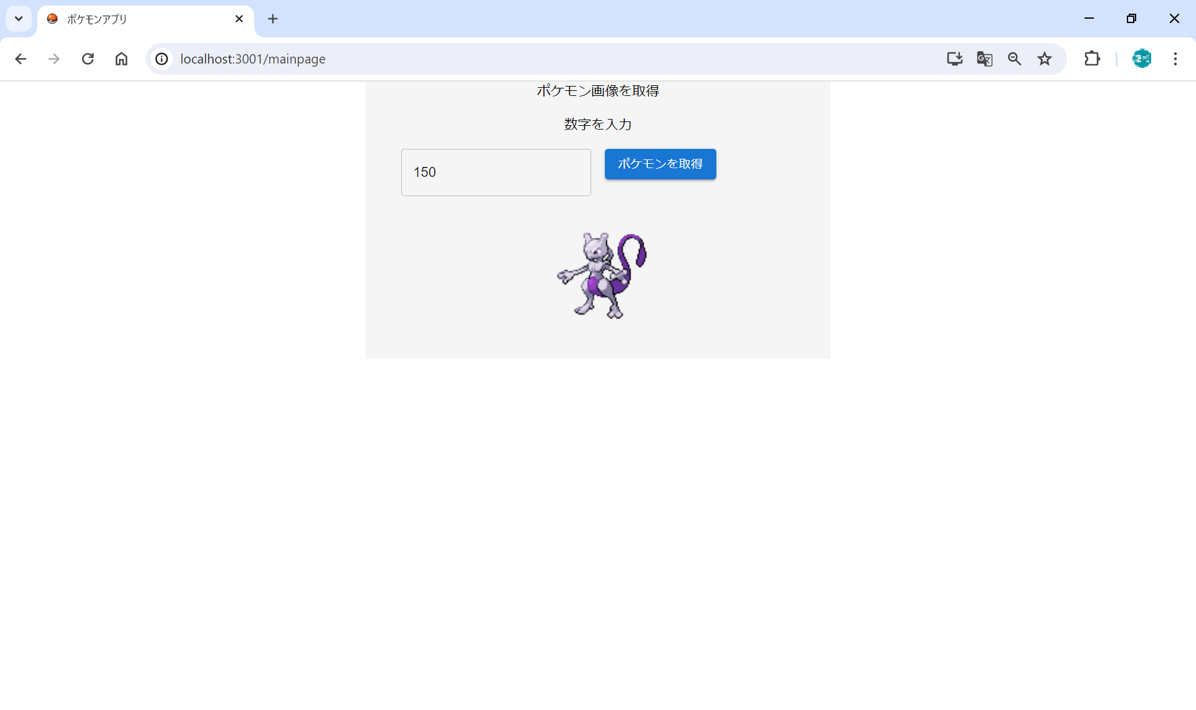
Task: View site information icon in address bar
Action: (162, 59)
